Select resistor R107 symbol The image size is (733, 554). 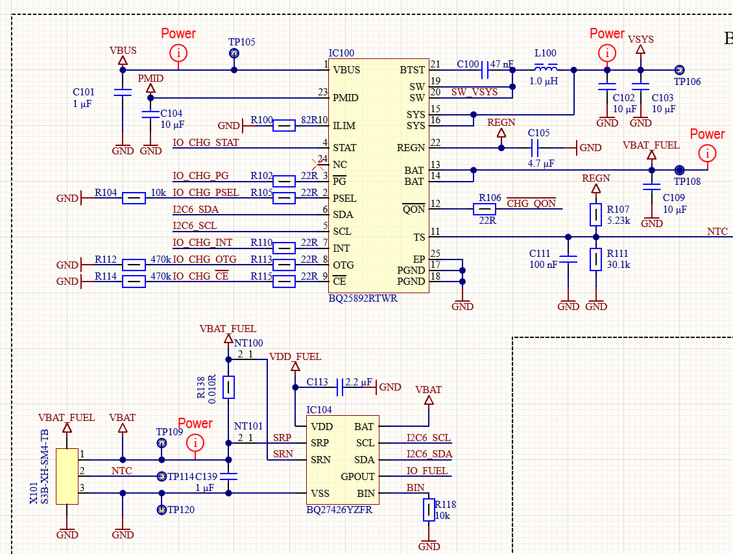tap(595, 215)
